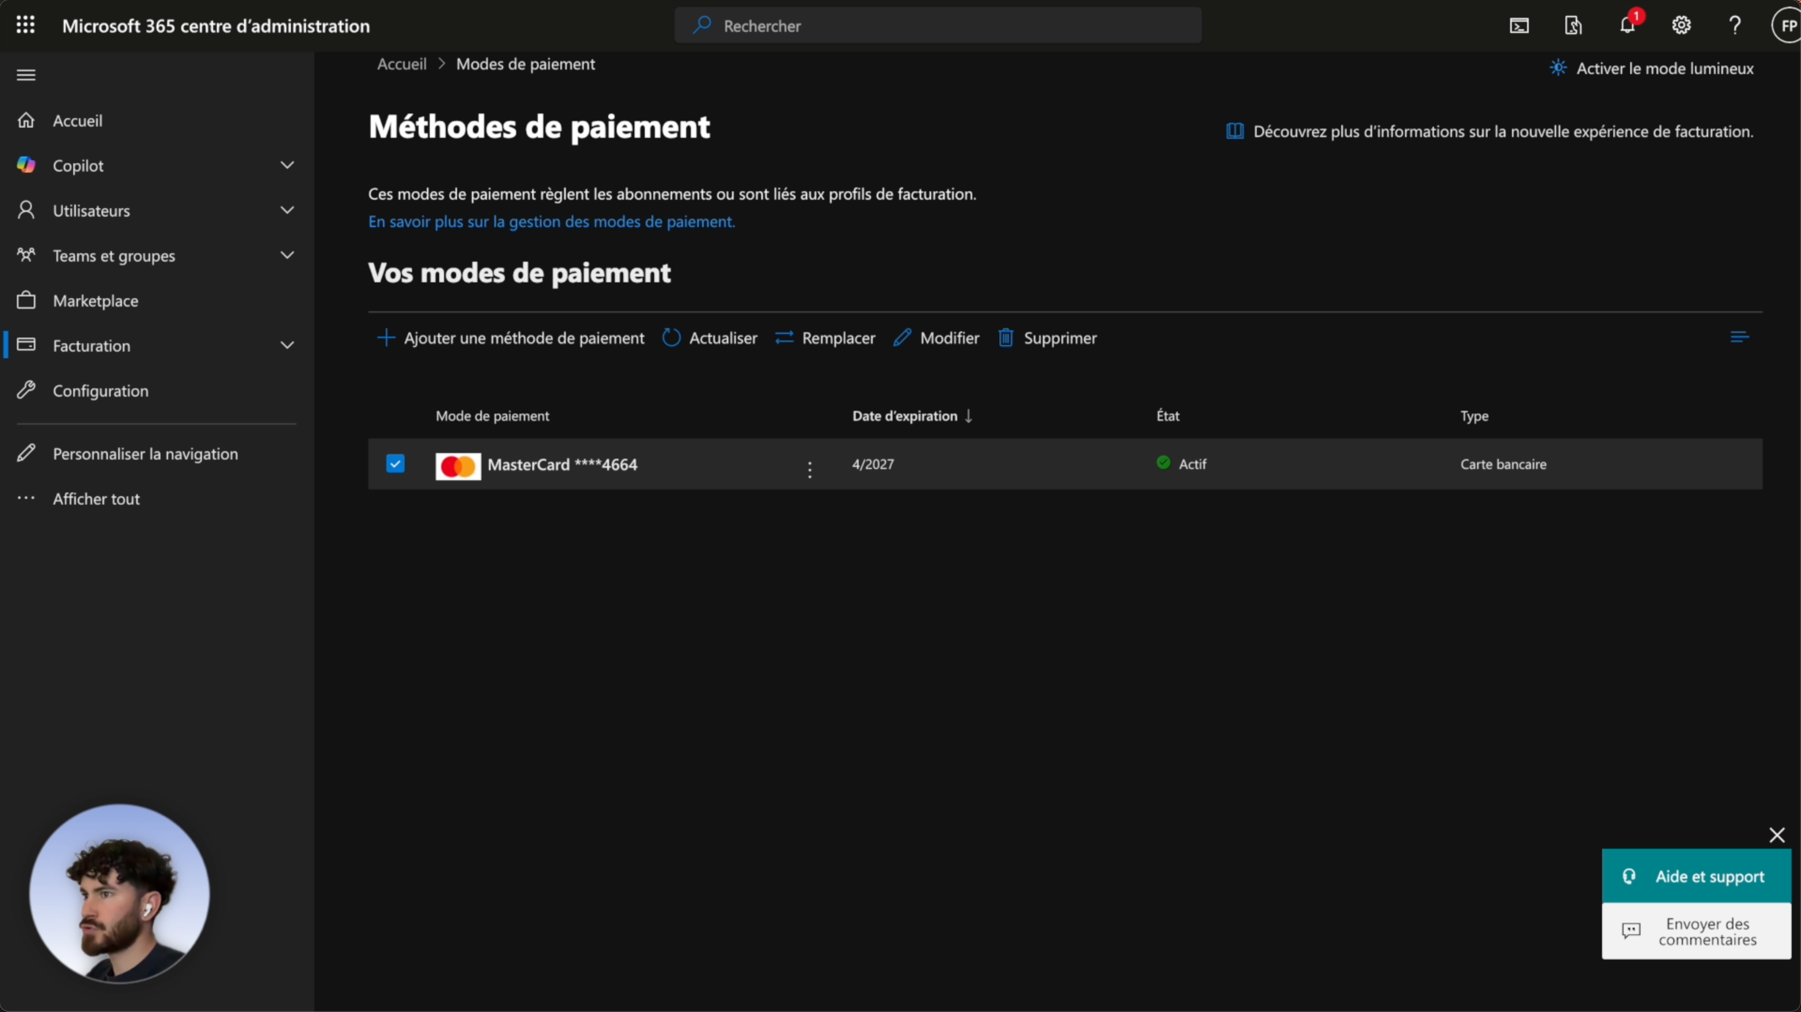Open Copilot in the sidebar
This screenshot has width=1801, height=1012.
78,166
